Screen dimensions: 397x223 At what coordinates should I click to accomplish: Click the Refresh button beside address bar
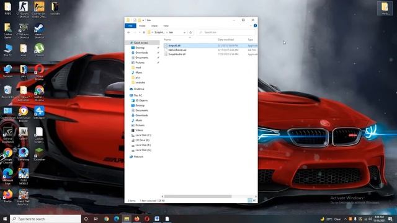point(190,32)
